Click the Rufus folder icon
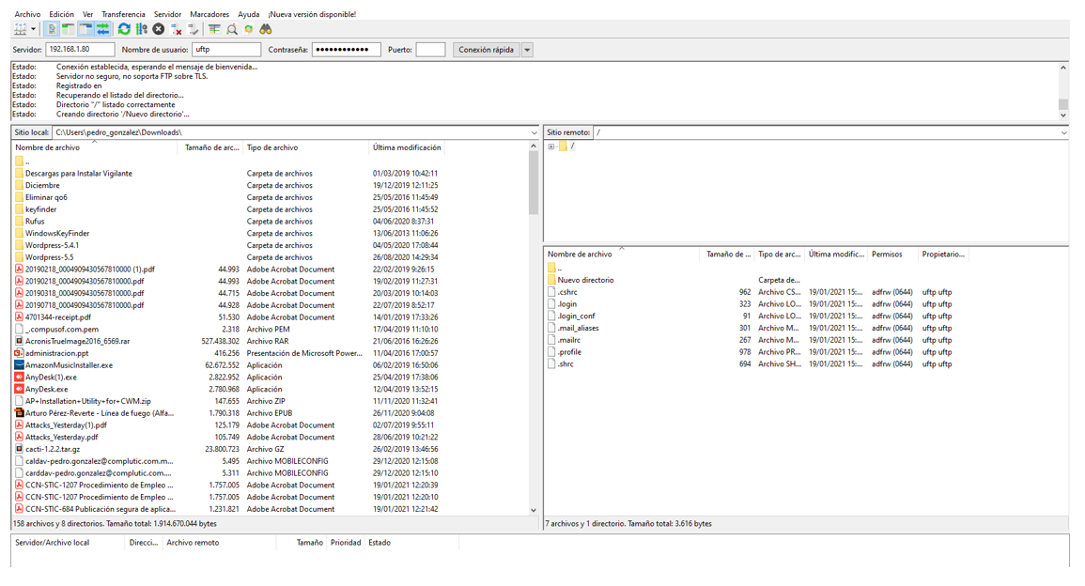 point(19,222)
